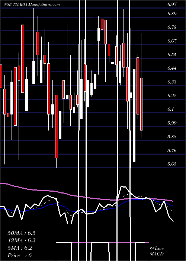Click the 6.55 price axis label

pyautogui.click(x=172, y=54)
